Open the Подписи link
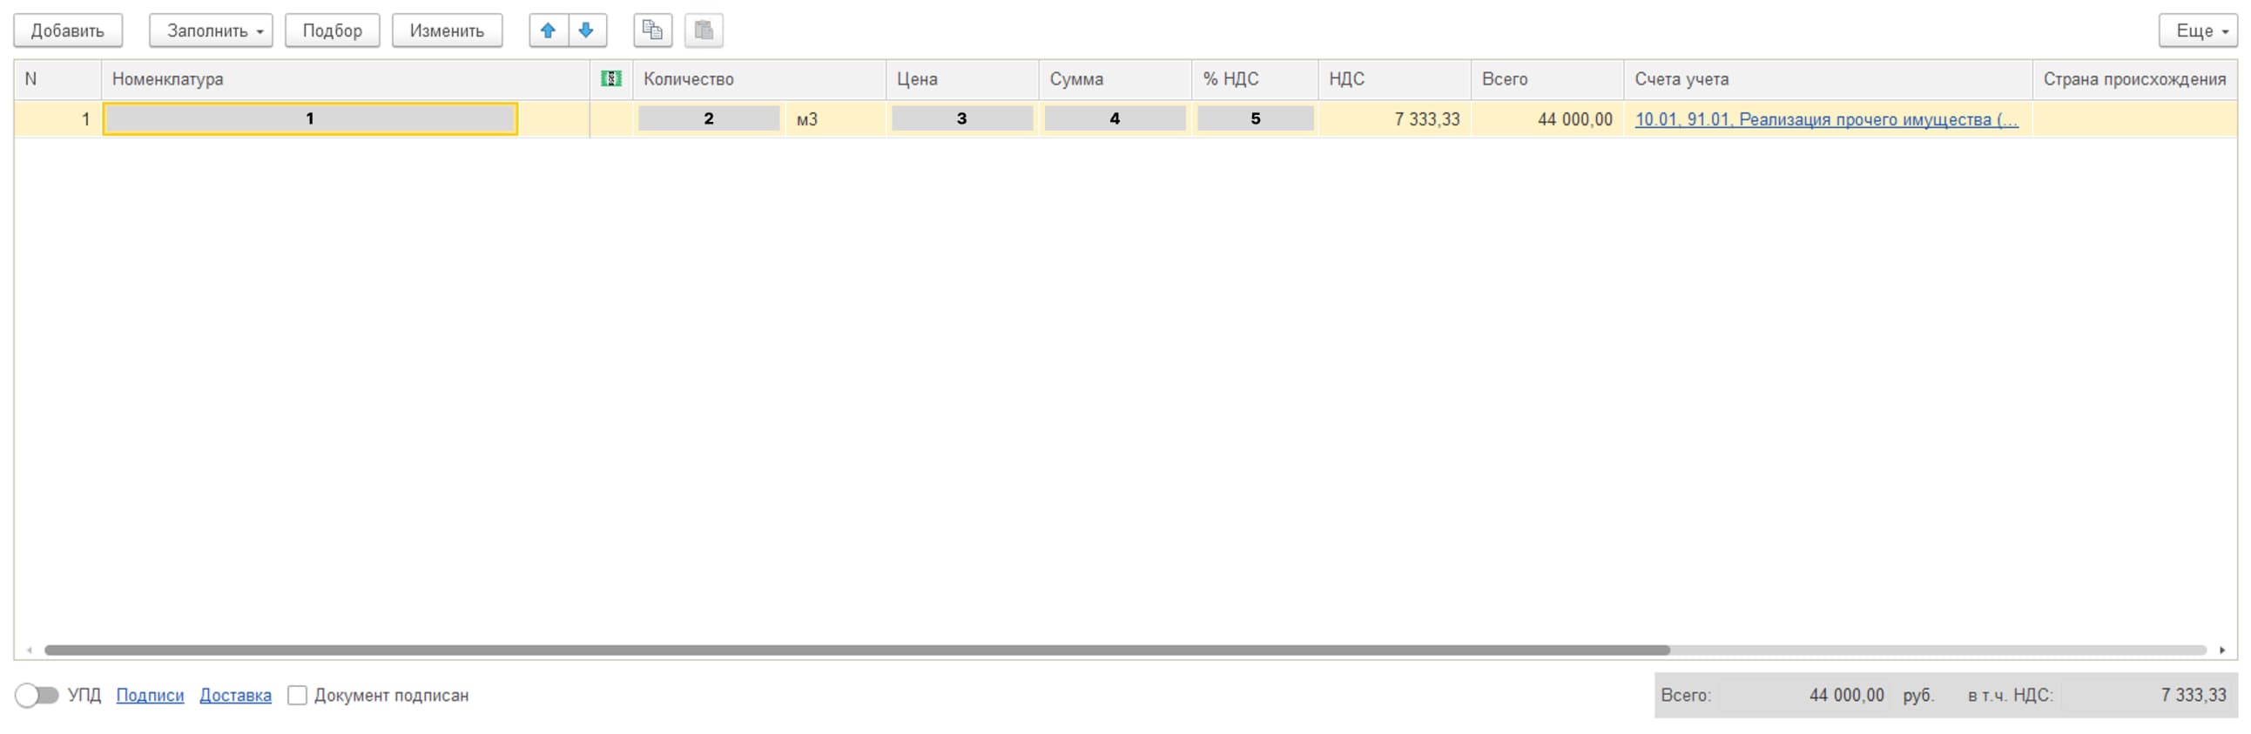The image size is (2251, 734). click(x=150, y=696)
